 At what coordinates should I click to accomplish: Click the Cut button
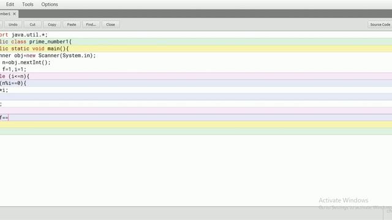pos(32,24)
